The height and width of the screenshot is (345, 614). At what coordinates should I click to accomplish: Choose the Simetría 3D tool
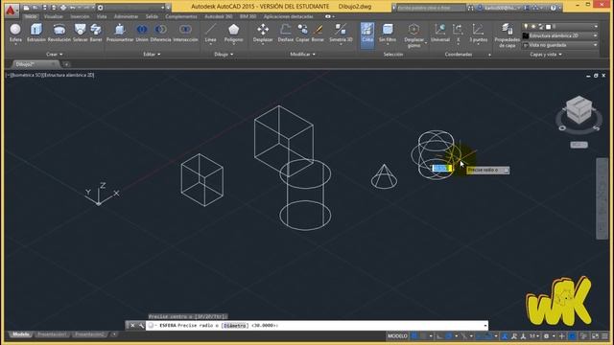[341, 33]
